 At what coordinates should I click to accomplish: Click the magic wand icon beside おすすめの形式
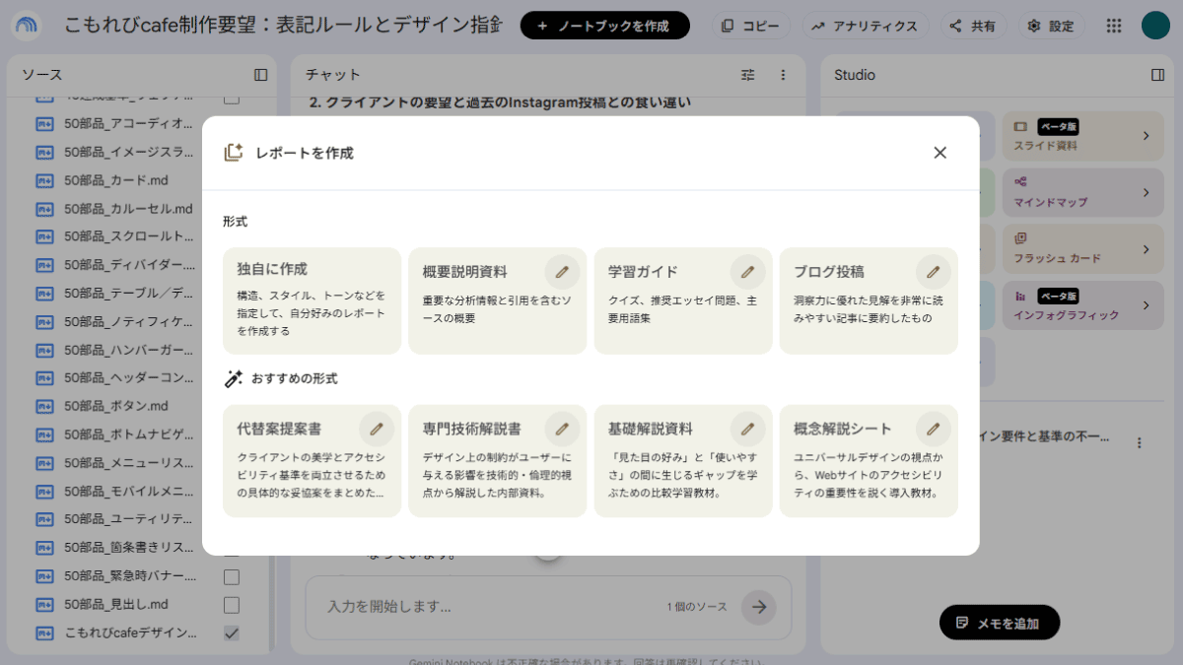coord(234,378)
